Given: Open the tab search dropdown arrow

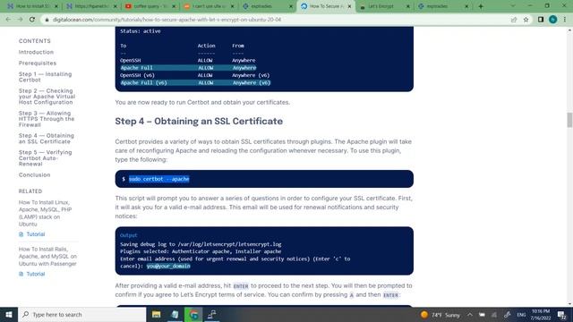Looking at the screenshot, I should pyautogui.click(x=513, y=6).
